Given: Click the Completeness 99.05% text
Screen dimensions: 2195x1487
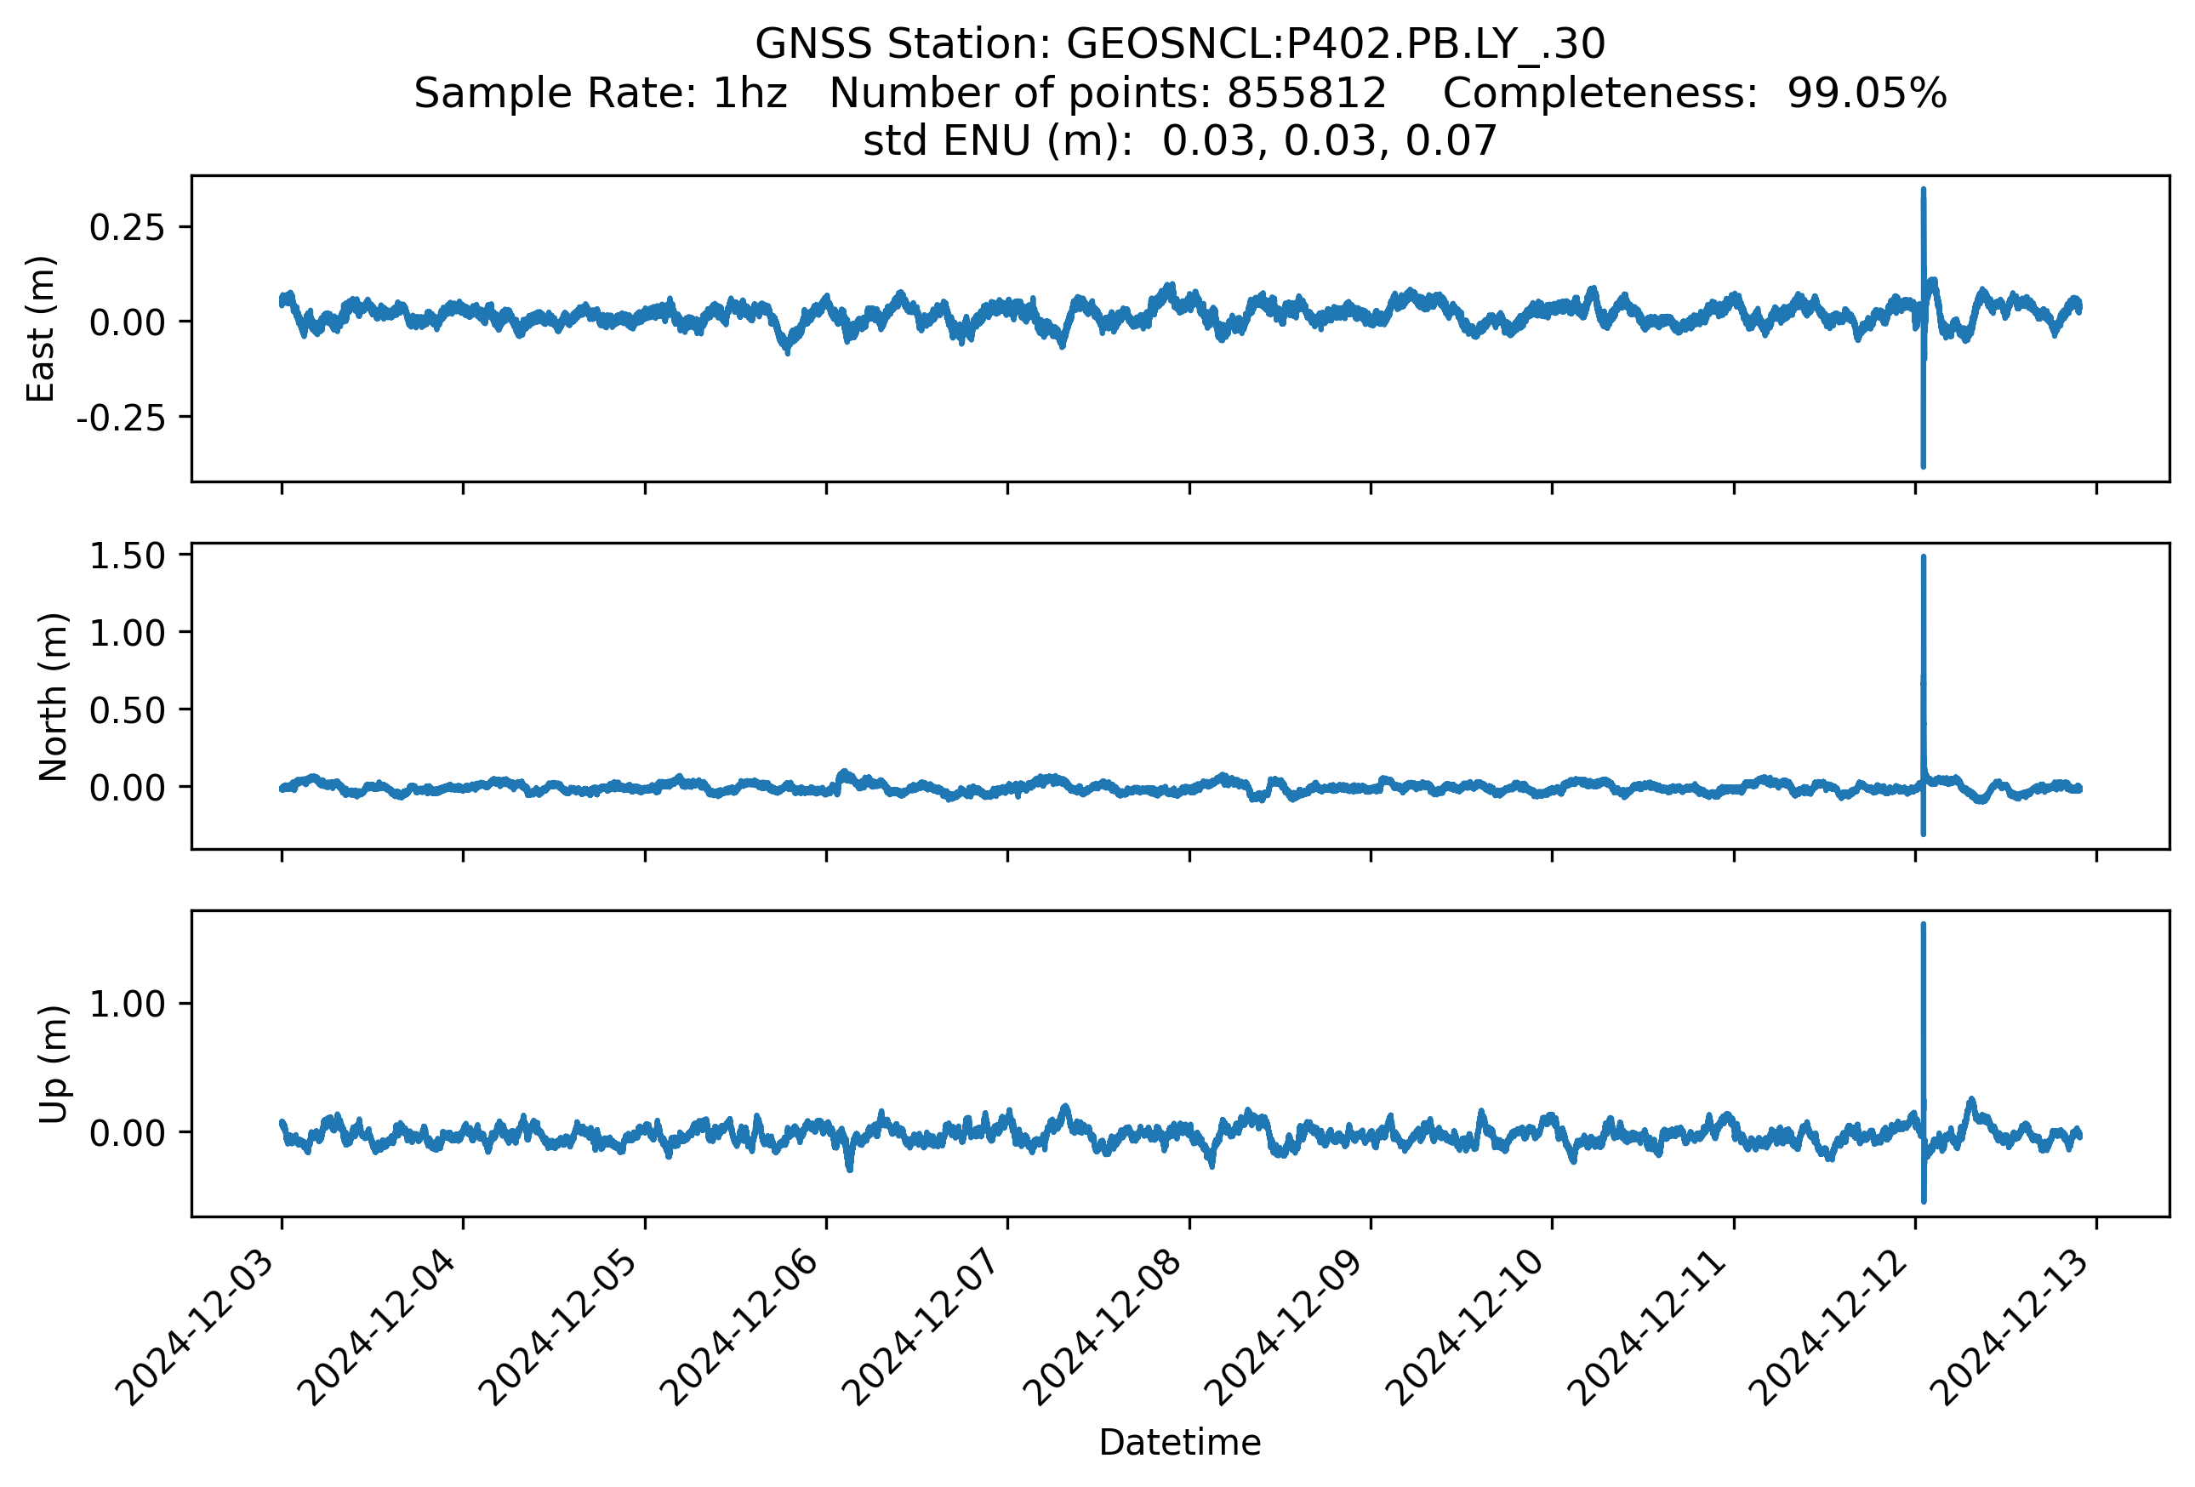Looking at the screenshot, I should [x=1694, y=94].
